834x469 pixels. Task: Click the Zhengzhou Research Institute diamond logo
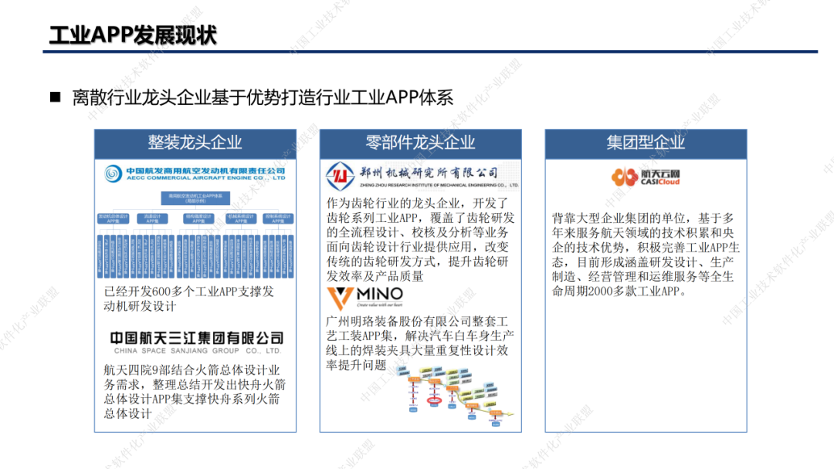click(x=340, y=177)
